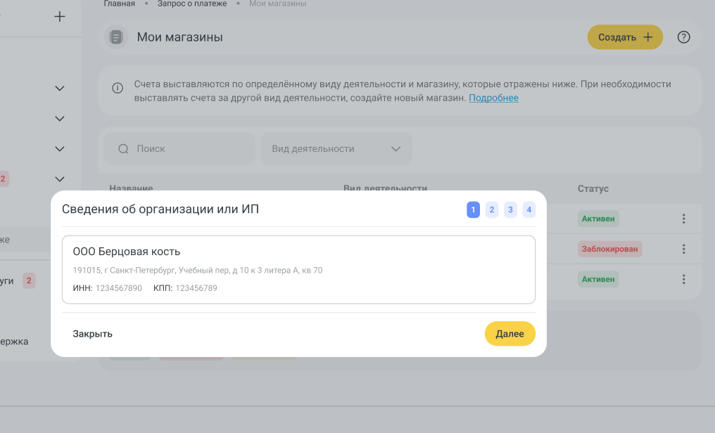Go to step 2 in the dialog

pos(492,209)
